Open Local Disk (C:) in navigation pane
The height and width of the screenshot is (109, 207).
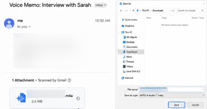point(131,71)
